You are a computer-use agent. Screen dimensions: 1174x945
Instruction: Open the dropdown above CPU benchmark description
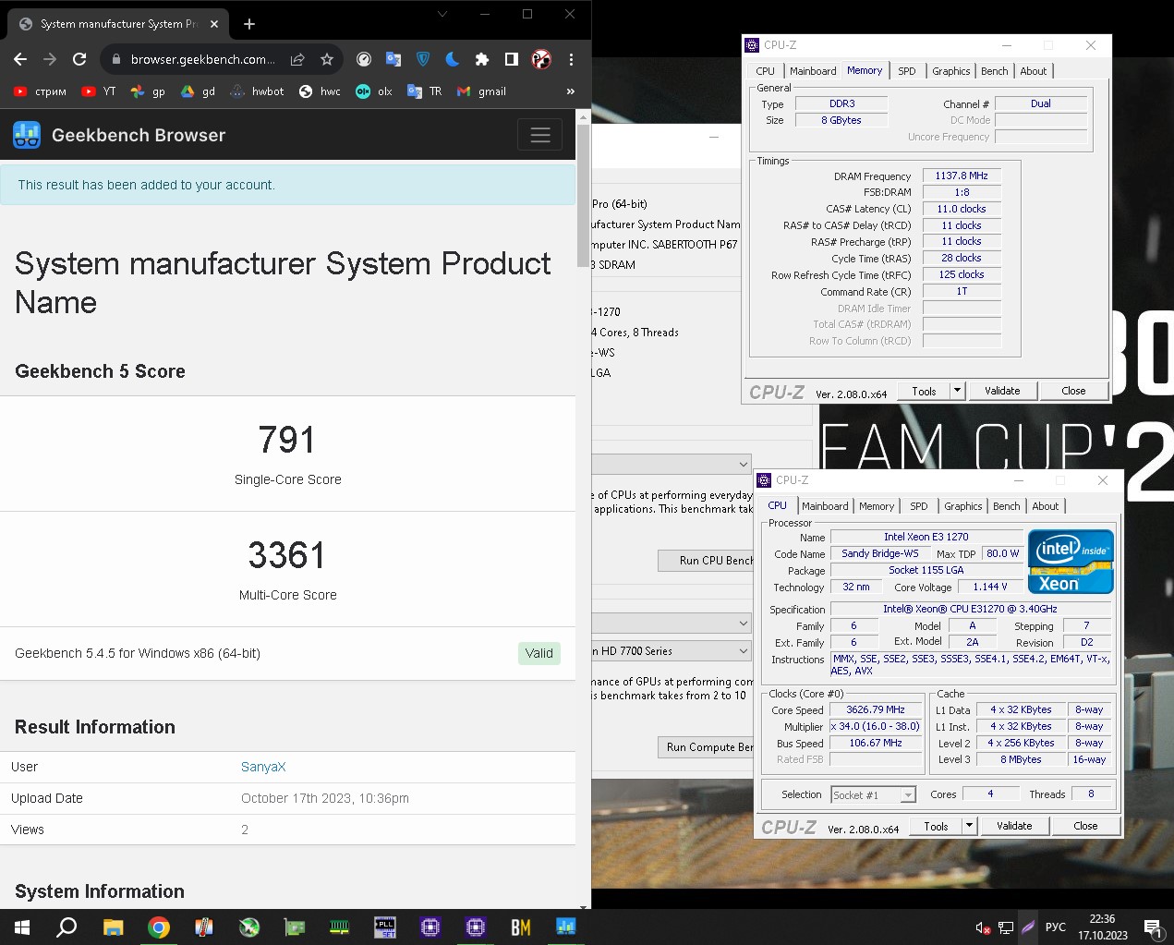[x=672, y=464]
